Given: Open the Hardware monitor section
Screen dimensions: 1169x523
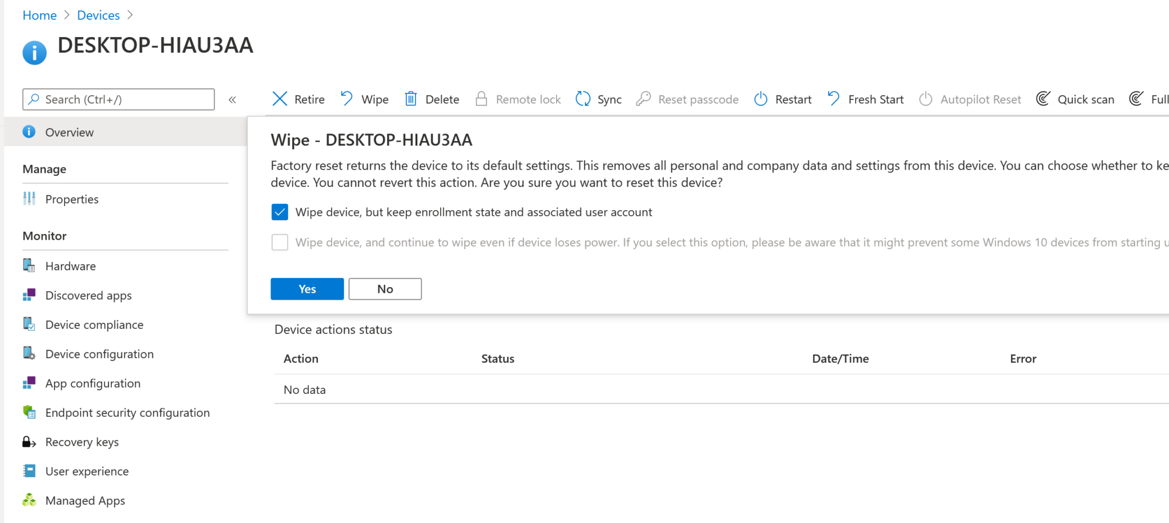Looking at the screenshot, I should click(70, 265).
